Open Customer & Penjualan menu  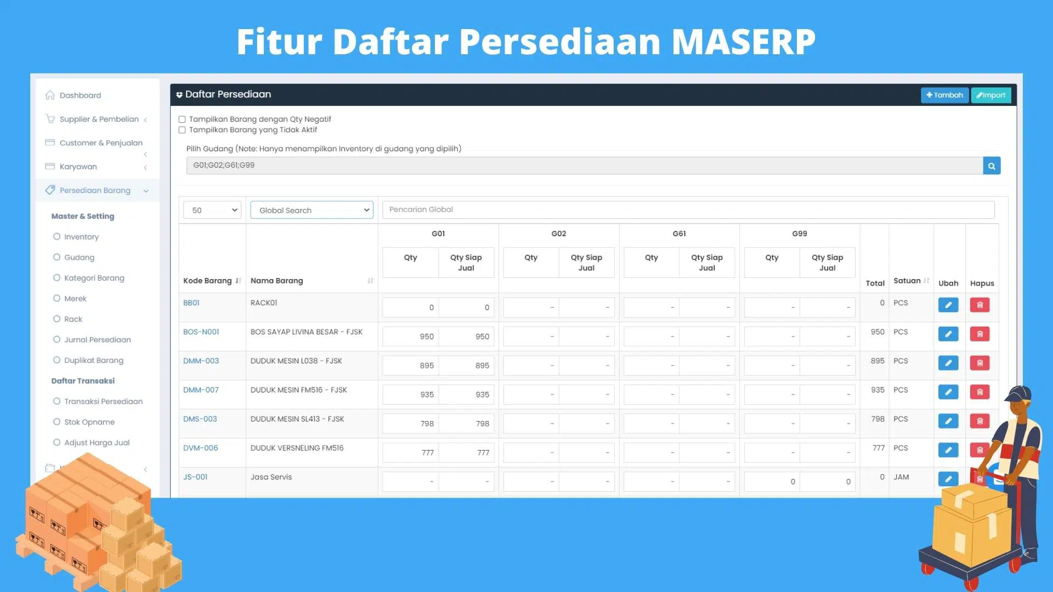click(x=101, y=143)
